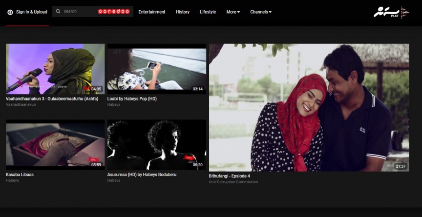Visit the Anti-Corruption Commission channel
422x217 pixels.
click(x=233, y=182)
